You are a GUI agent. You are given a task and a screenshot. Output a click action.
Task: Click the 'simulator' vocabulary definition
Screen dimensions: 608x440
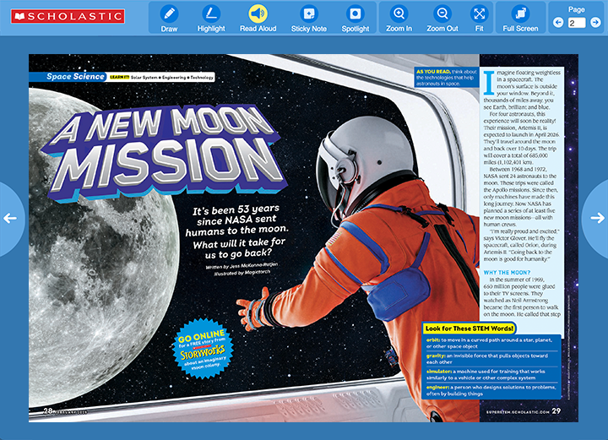point(486,374)
